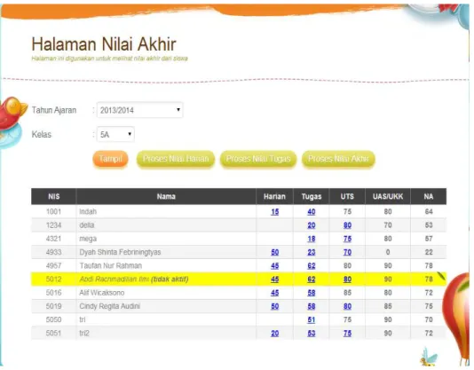Viewport: 474px width, 370px height.
Task: Open tri2's Tugas score 53 link
Action: (312, 333)
